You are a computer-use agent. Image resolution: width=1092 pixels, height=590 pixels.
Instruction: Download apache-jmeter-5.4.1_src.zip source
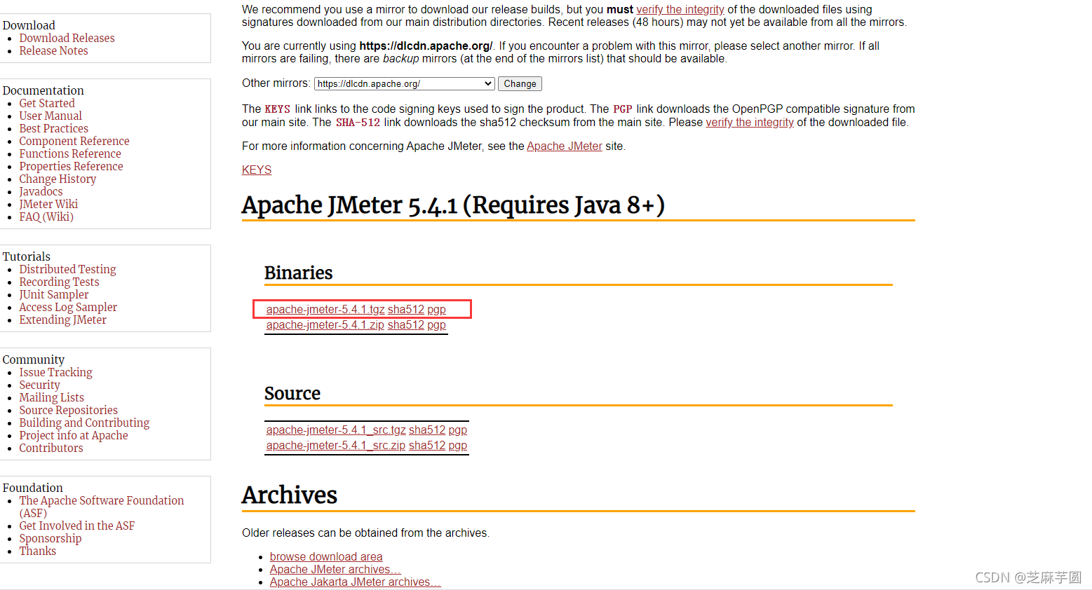pyautogui.click(x=336, y=445)
